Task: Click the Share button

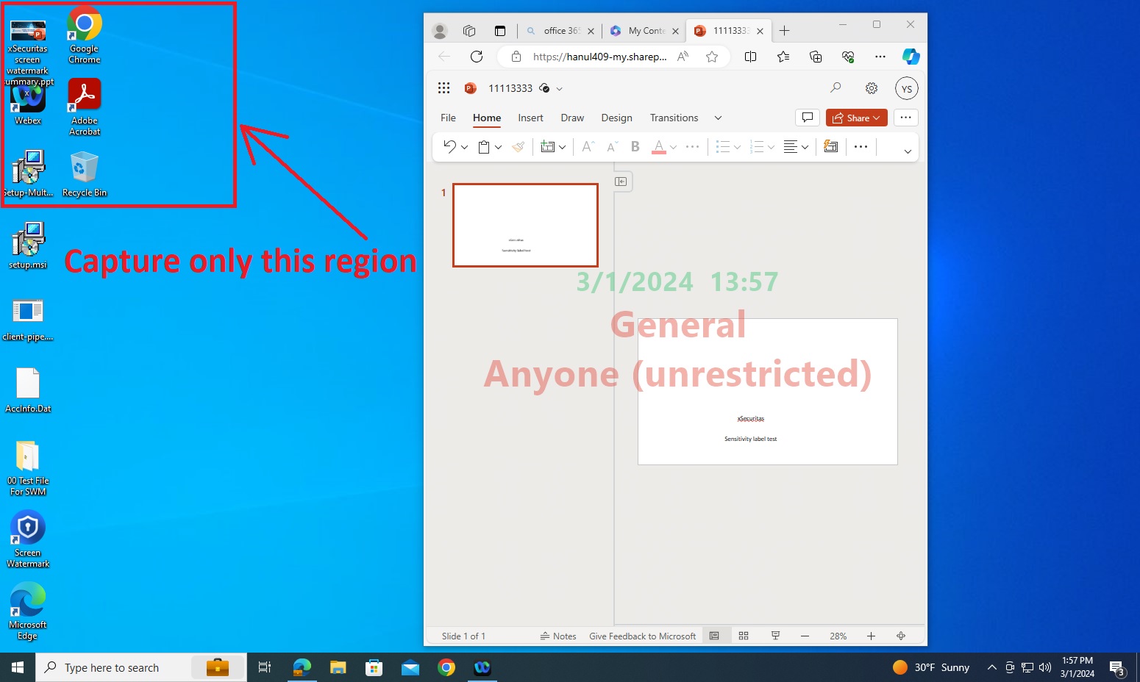Action: (855, 118)
